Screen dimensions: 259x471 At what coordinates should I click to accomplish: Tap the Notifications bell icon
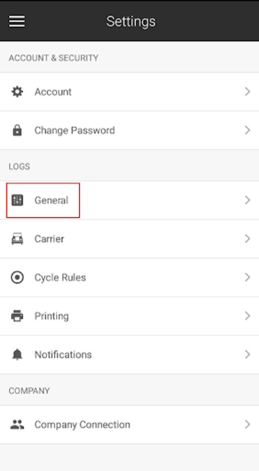point(17,354)
